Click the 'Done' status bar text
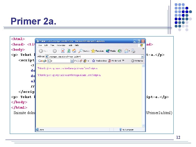196x147 pixels. [41, 130]
